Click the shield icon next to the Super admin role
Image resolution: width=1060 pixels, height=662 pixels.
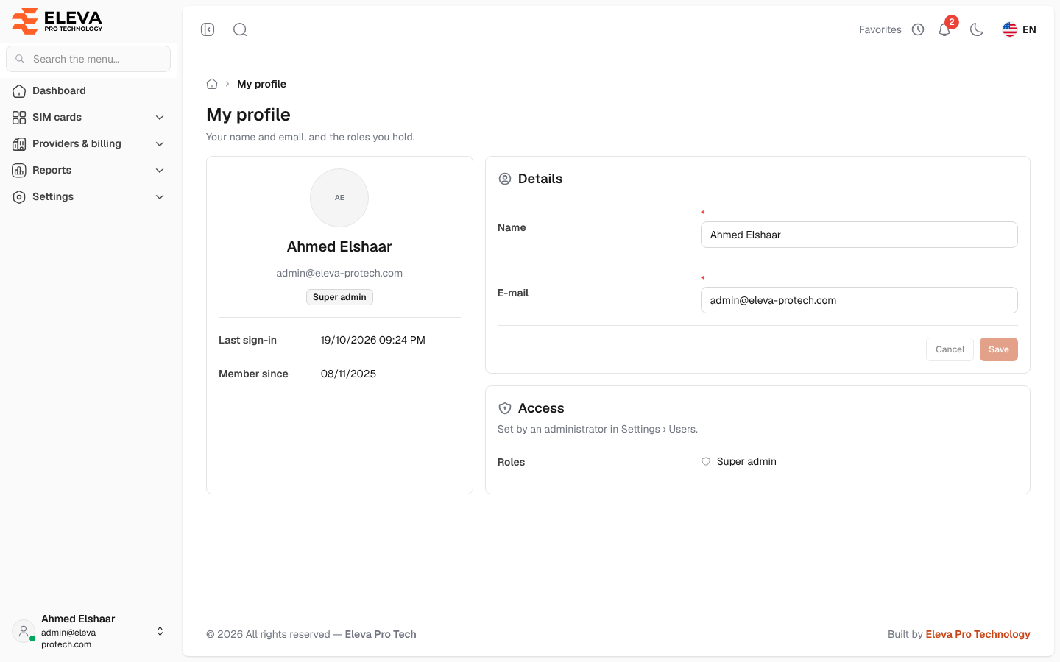pos(706,461)
